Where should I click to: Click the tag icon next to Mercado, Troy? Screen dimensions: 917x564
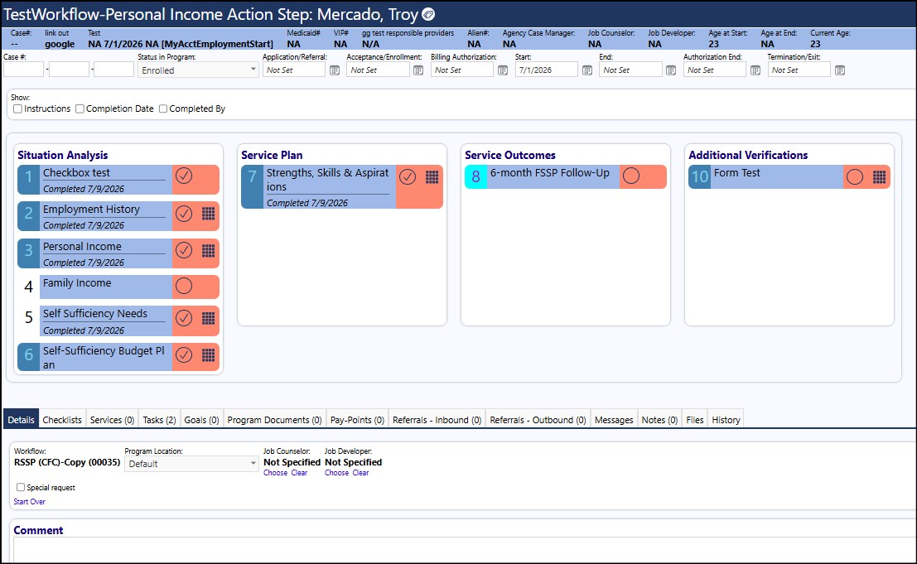pos(428,14)
